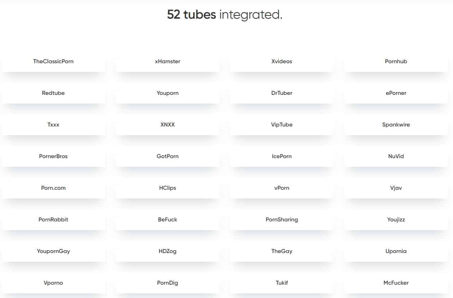Viewport: 453px width, 298px height.
Task: Click the XNXX card
Action: 168,125
